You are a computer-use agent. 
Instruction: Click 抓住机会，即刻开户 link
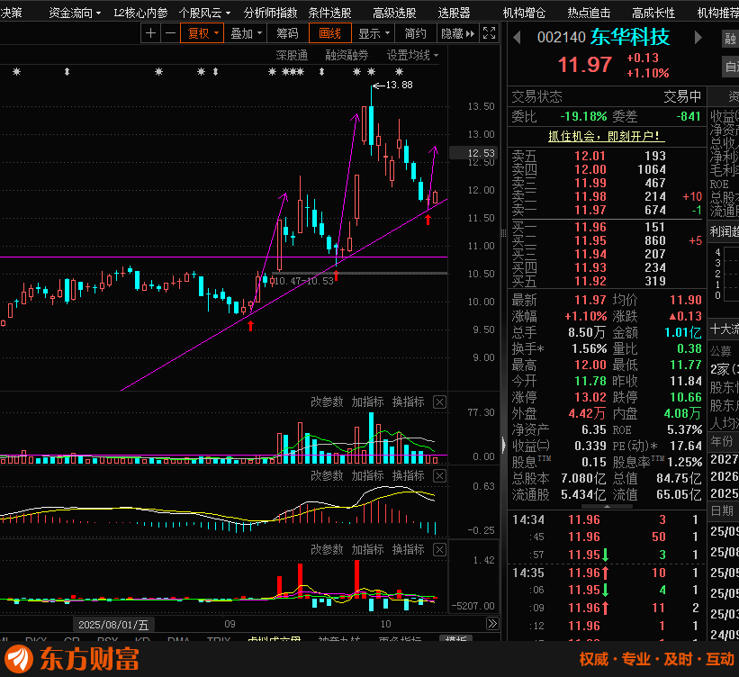(x=607, y=136)
